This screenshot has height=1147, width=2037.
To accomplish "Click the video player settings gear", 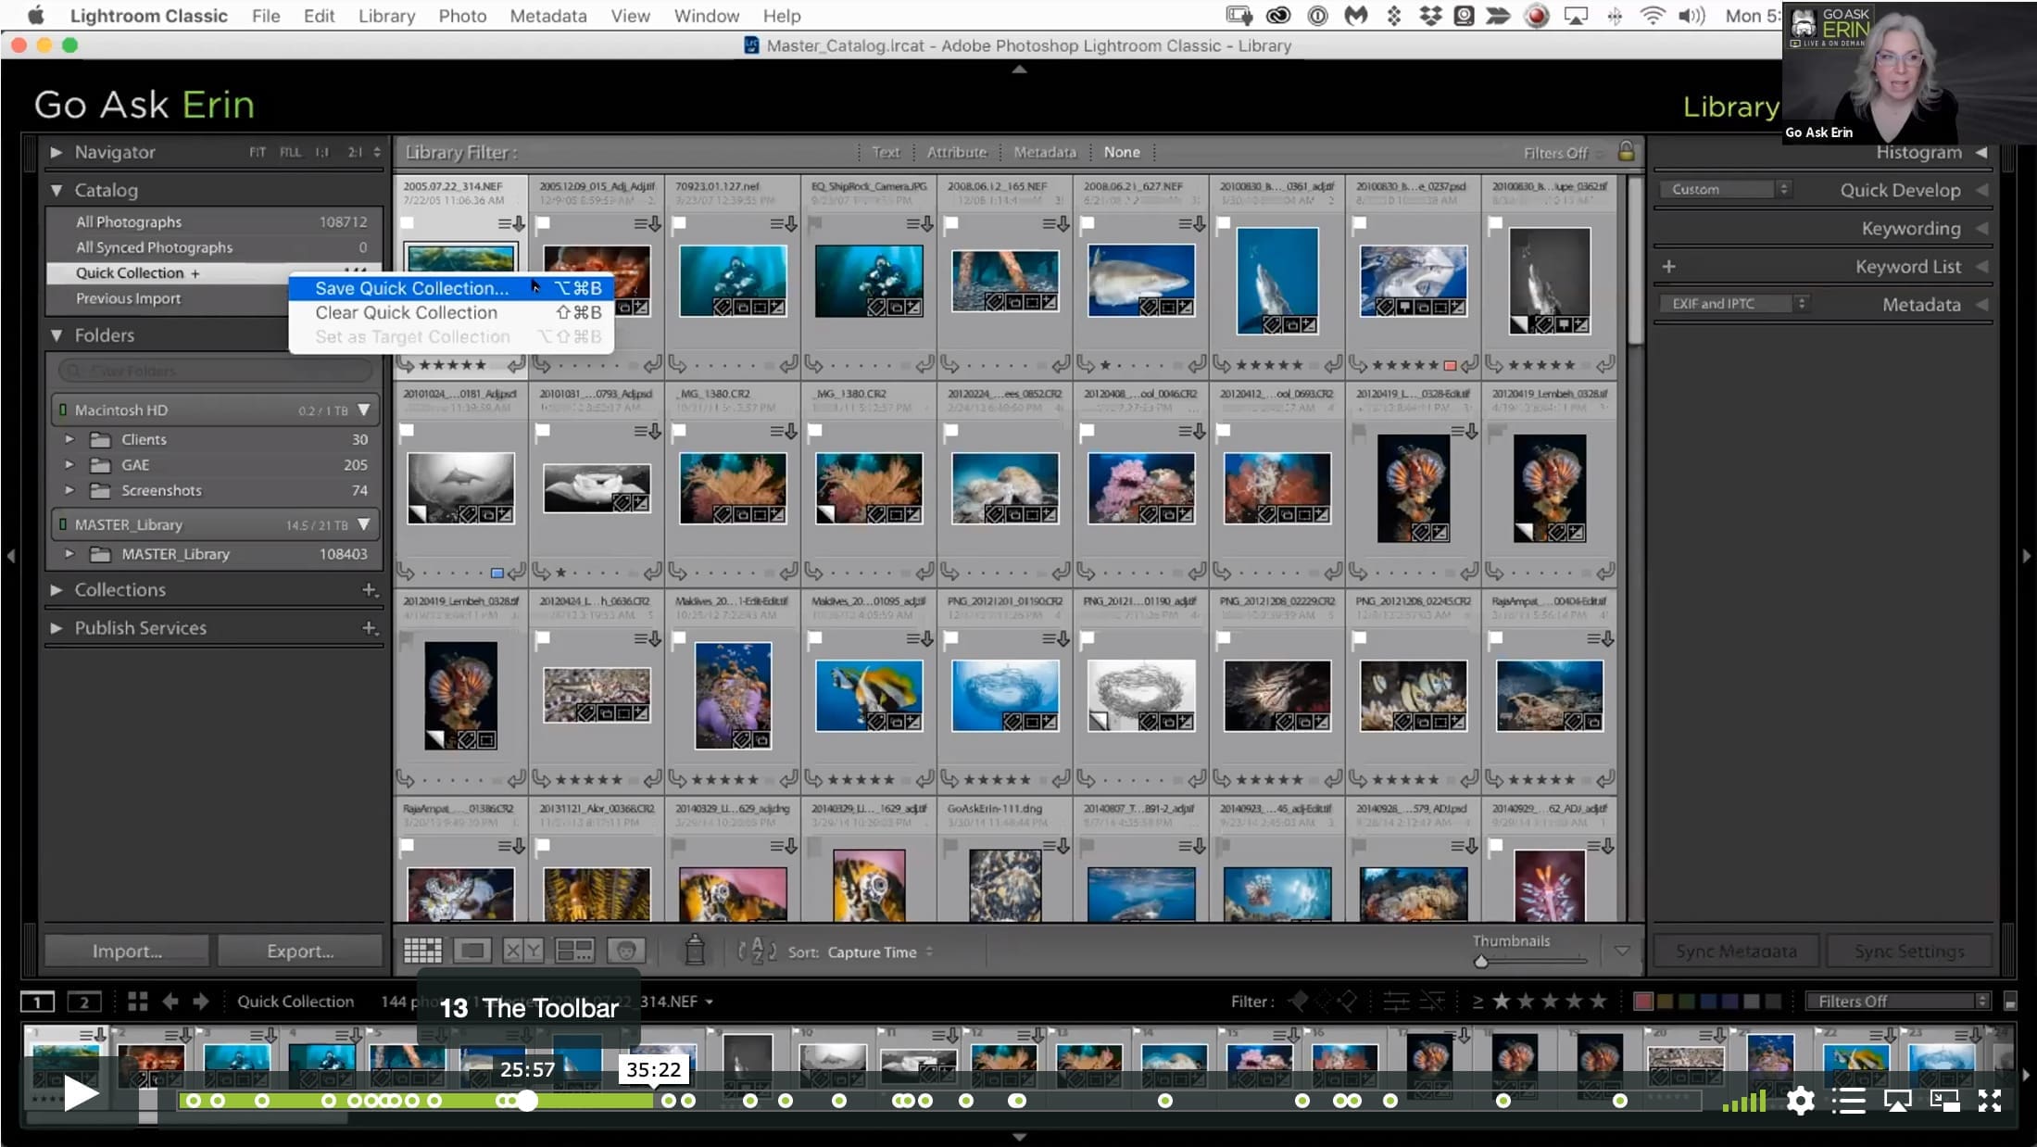I will coord(1800,1101).
